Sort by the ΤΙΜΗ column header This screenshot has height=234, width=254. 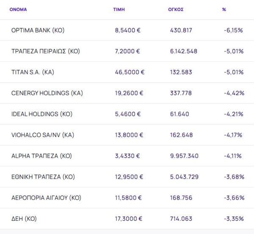tap(119, 9)
